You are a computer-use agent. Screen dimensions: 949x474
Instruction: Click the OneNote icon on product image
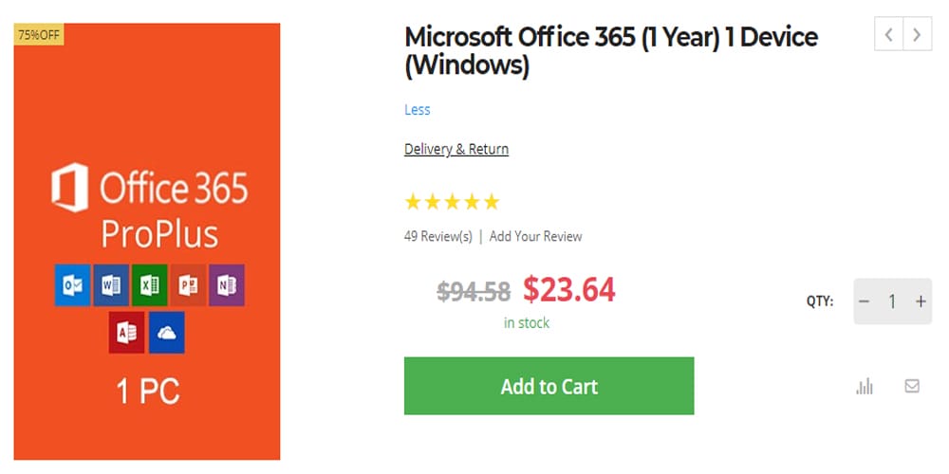coord(227,284)
